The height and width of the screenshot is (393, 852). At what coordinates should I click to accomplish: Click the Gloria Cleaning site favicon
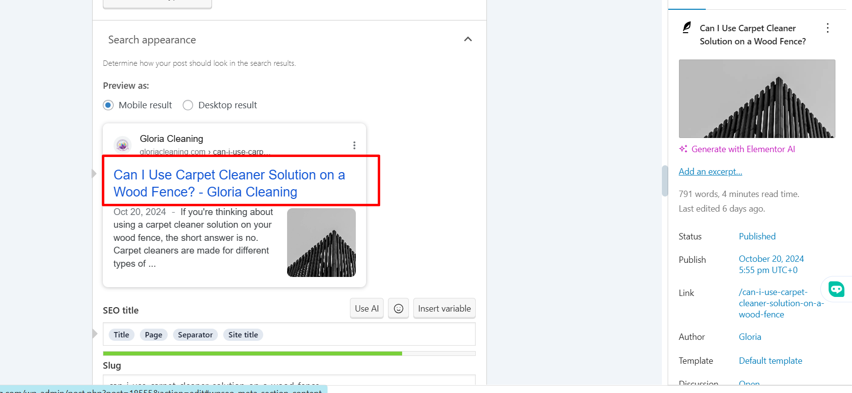point(122,145)
